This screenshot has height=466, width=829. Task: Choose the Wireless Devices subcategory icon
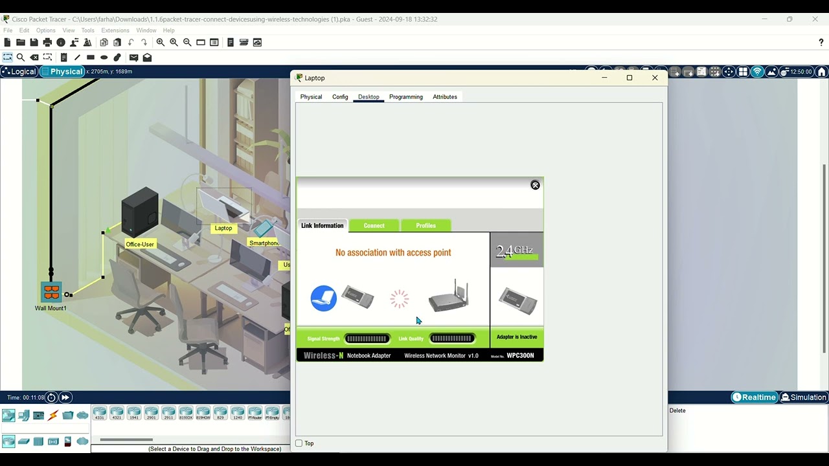[x=53, y=441]
